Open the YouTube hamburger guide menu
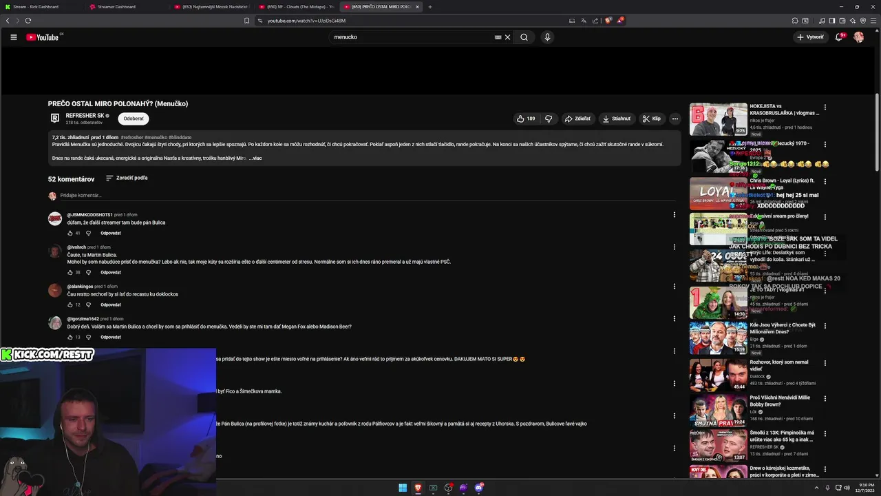 click(13, 37)
